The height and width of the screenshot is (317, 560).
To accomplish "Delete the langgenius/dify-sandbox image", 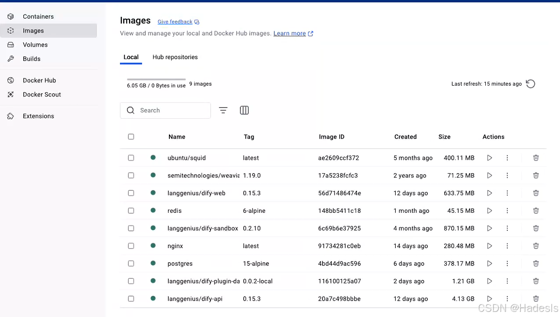I will 536,229.
